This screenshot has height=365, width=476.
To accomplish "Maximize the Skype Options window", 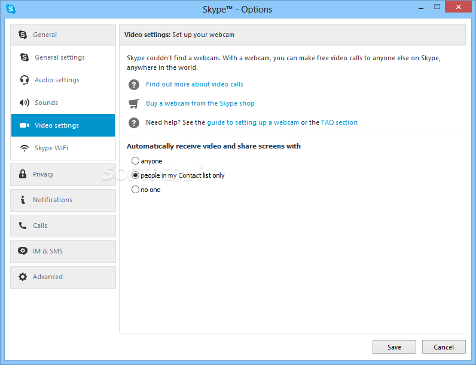I will (x=437, y=7).
